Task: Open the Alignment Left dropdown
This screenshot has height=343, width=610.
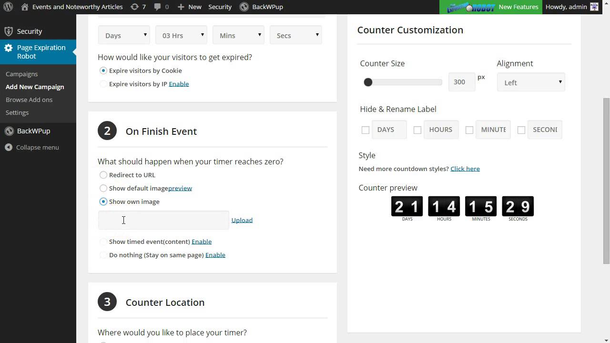Action: 531,82
